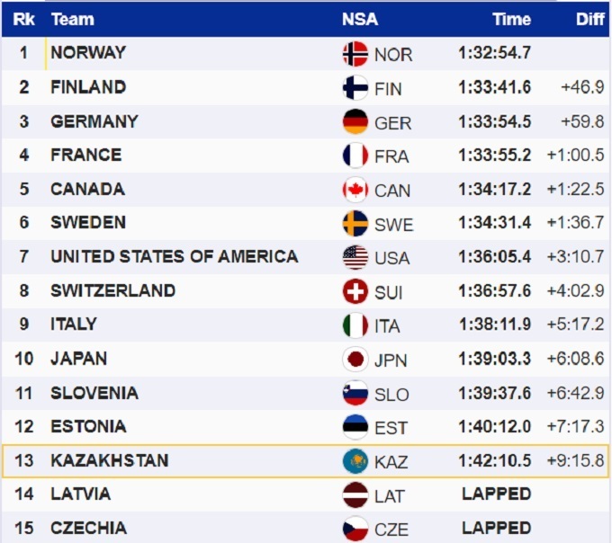This screenshot has height=543, width=612.
Task: Open the NORWAY team link
Action: tap(88, 53)
